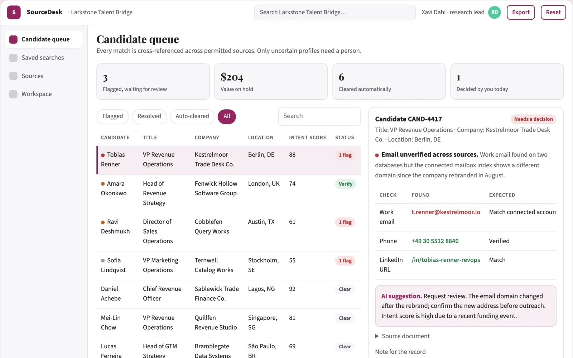Select the Daniel Achebe candidate row
This screenshot has width=573, height=358.
tap(228, 294)
